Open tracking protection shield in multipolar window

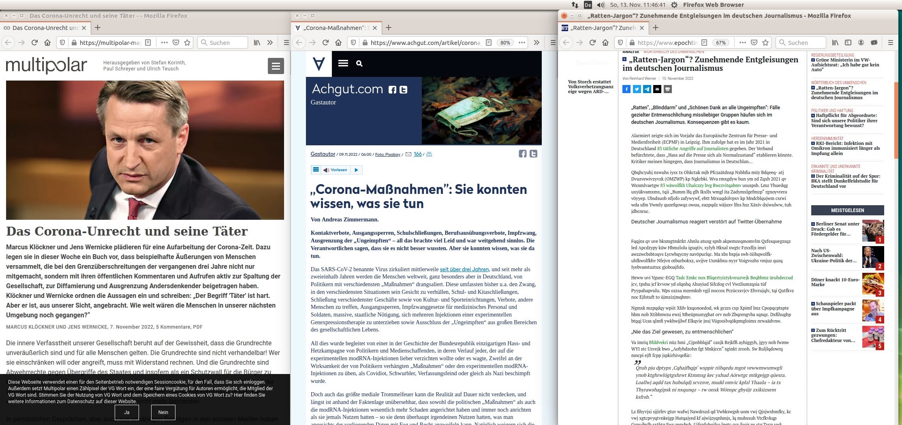tap(62, 42)
